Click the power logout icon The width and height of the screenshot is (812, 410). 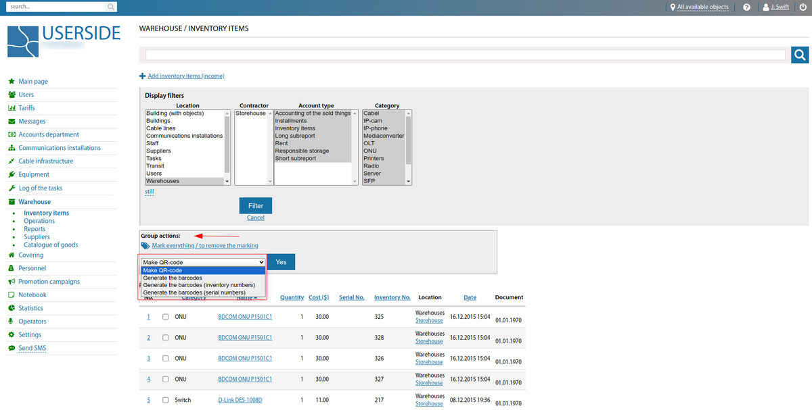pyautogui.click(x=803, y=7)
